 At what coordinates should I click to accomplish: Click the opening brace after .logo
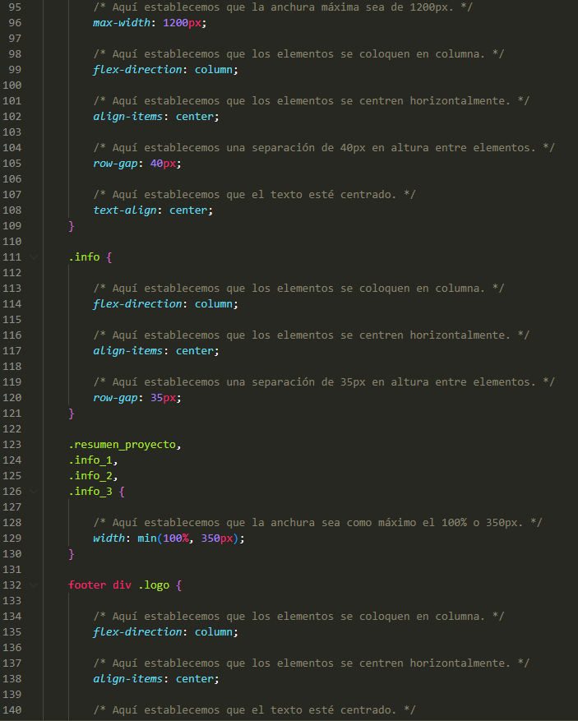click(x=179, y=585)
